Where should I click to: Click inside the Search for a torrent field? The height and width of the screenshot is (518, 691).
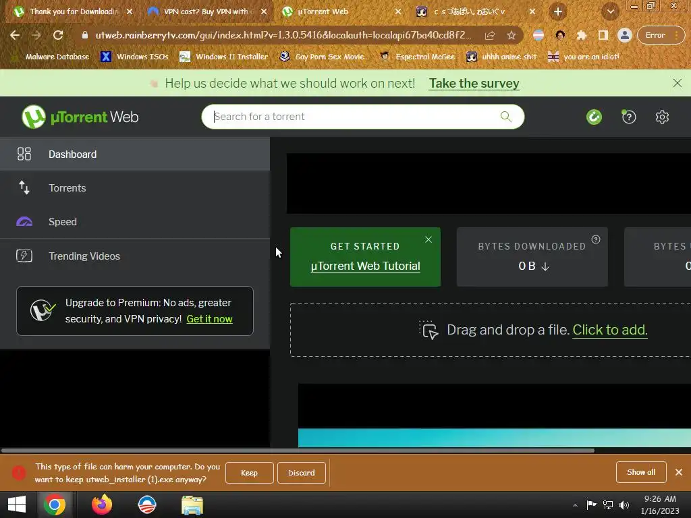tap(362, 117)
